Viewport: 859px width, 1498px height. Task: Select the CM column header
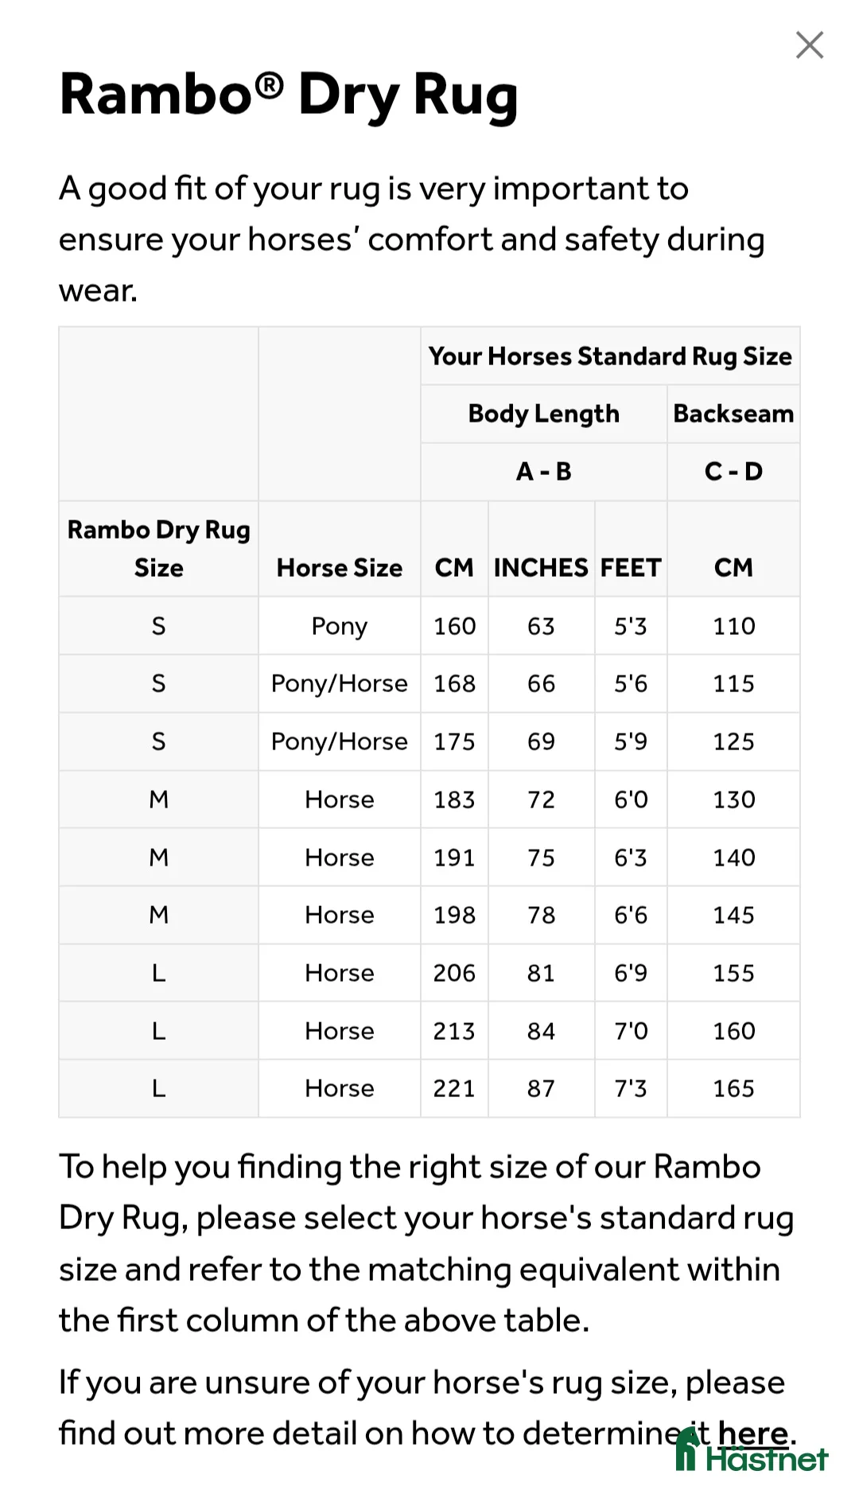453,567
